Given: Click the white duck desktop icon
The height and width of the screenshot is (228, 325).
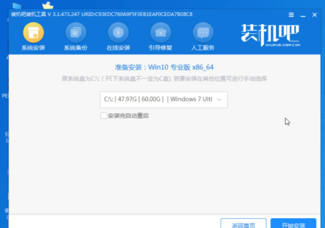Looking at the screenshot, I should (47, 6).
